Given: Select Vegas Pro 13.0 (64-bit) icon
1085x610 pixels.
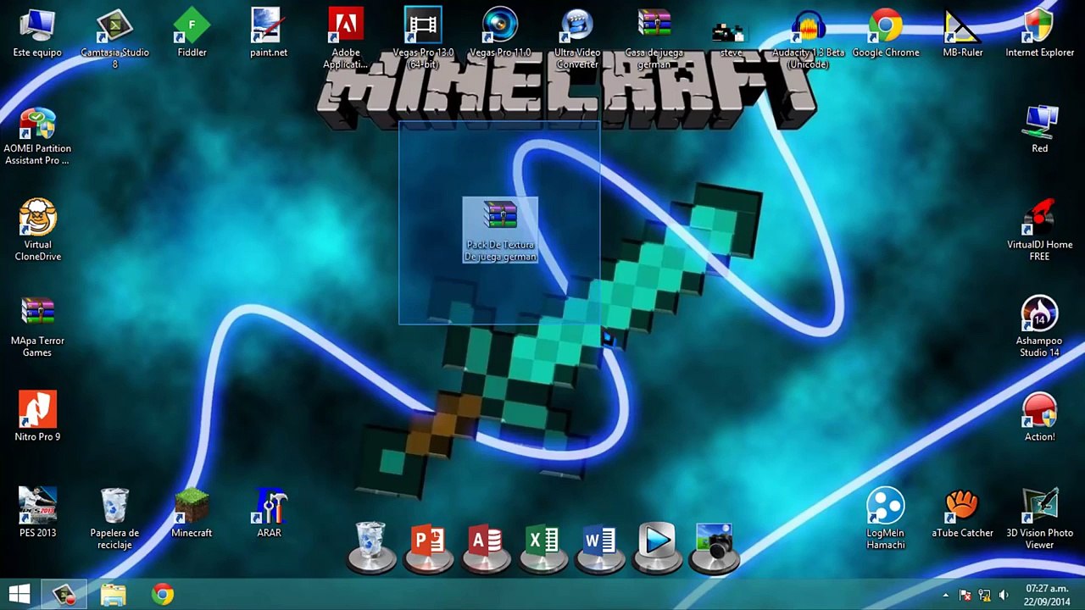Looking at the screenshot, I should pos(423,37).
